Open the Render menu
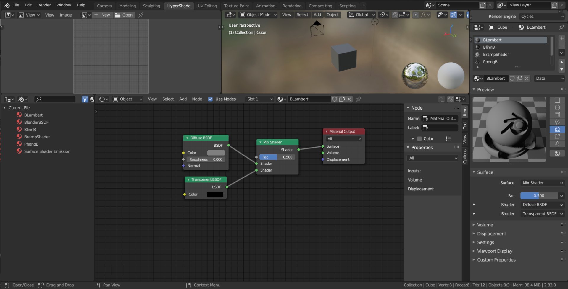 tap(44, 5)
